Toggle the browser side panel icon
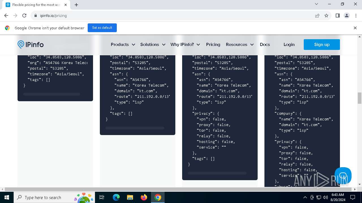The image size is (362, 203). coord(337,16)
